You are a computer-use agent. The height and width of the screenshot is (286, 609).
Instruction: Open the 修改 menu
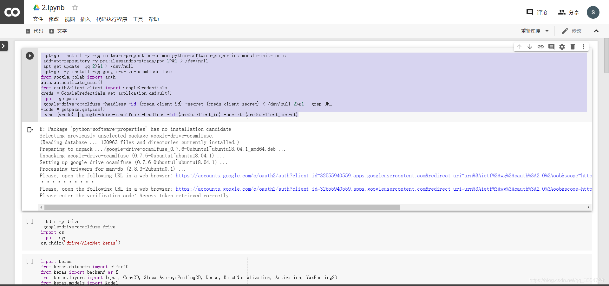click(x=54, y=19)
